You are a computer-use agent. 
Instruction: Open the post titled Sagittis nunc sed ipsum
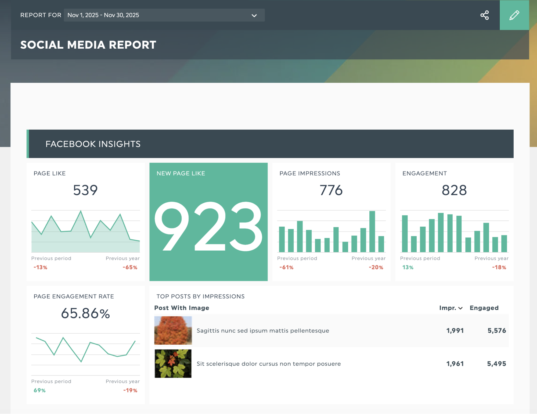[263, 330]
